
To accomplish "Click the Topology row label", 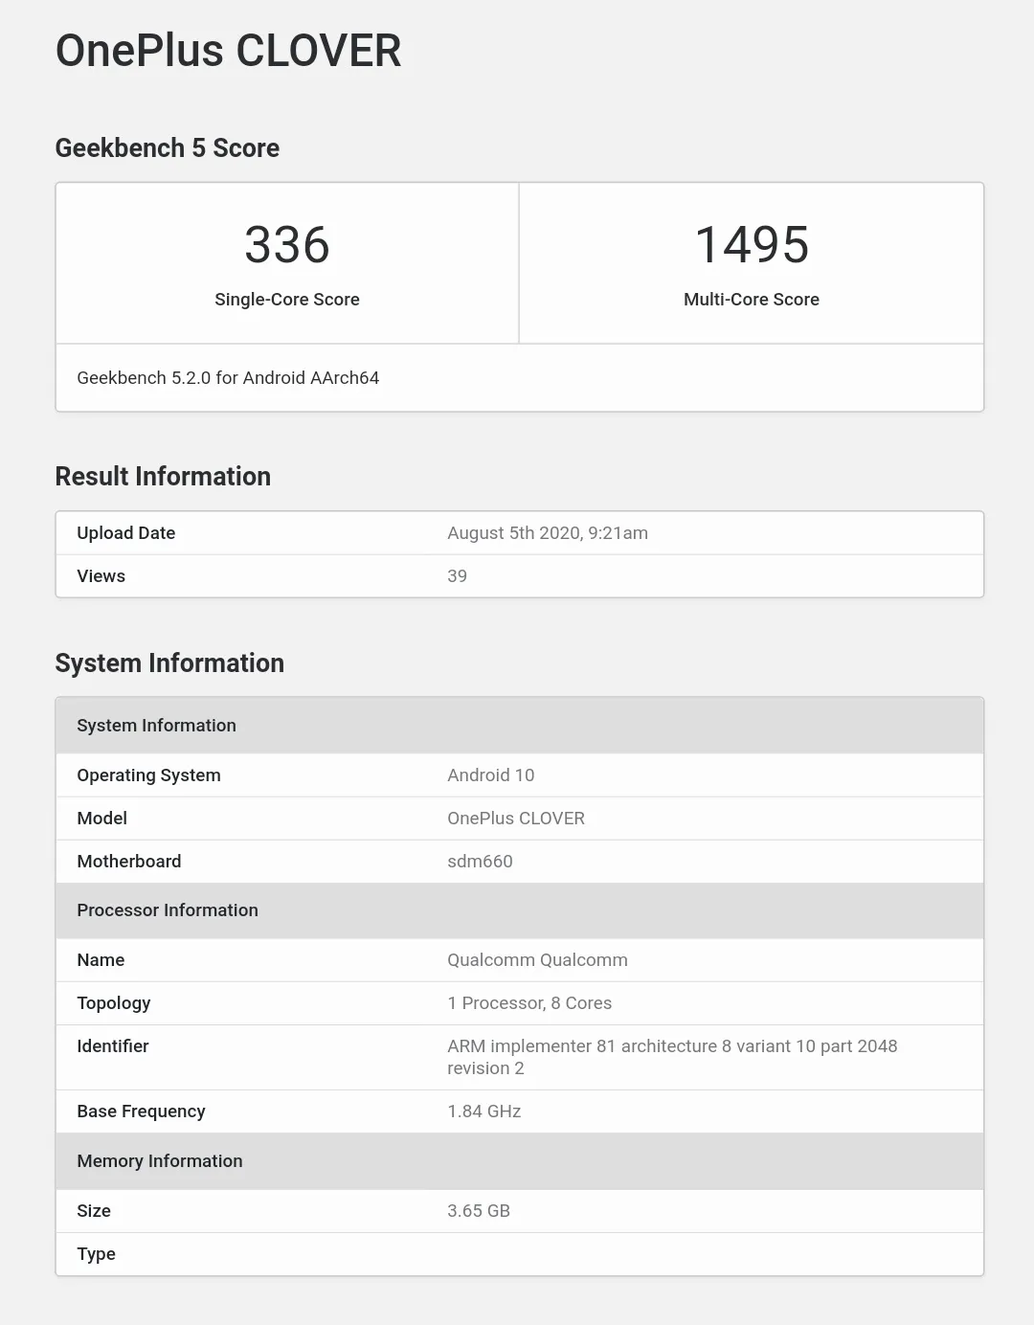I will point(114,1003).
